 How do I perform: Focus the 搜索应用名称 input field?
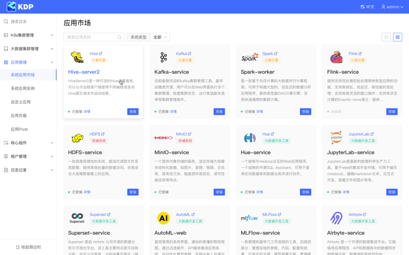(x=94, y=37)
